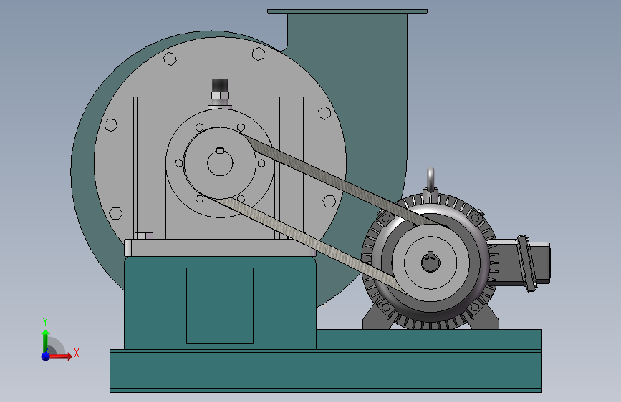Image resolution: width=621 pixels, height=402 pixels.
Task: Select the hex bolt head on the mounting plate
Action: click(x=144, y=236)
